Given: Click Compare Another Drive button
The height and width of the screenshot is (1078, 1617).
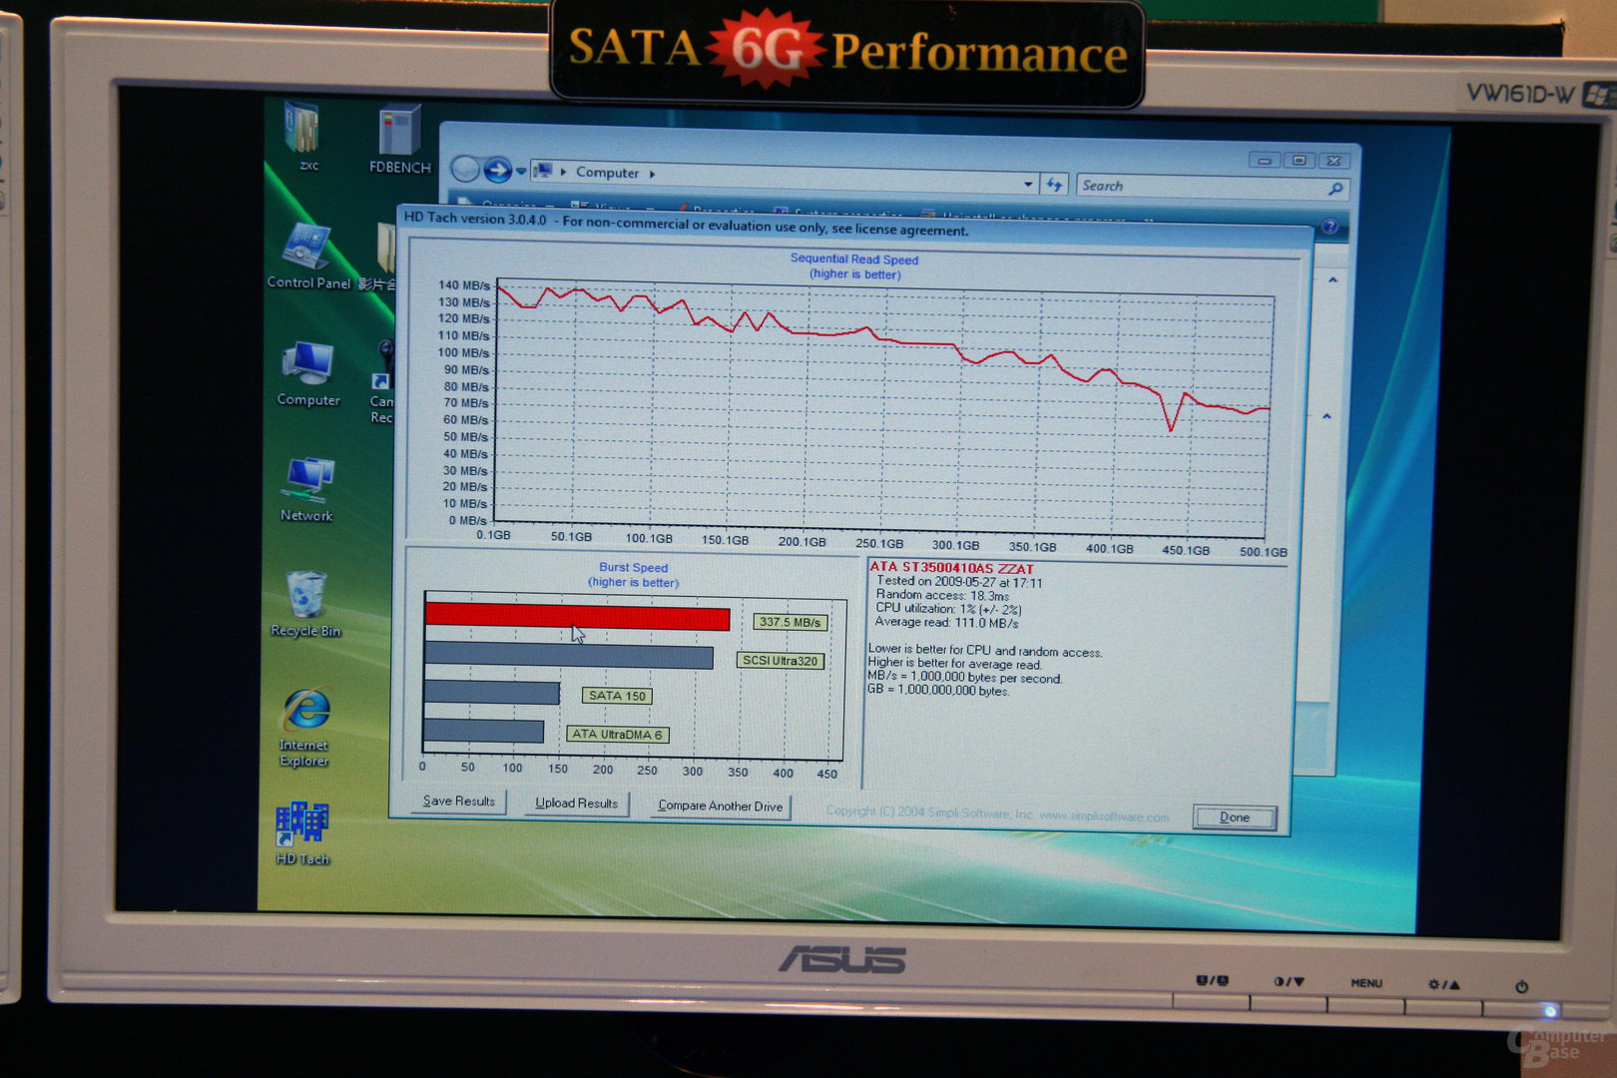Looking at the screenshot, I should pos(720,806).
